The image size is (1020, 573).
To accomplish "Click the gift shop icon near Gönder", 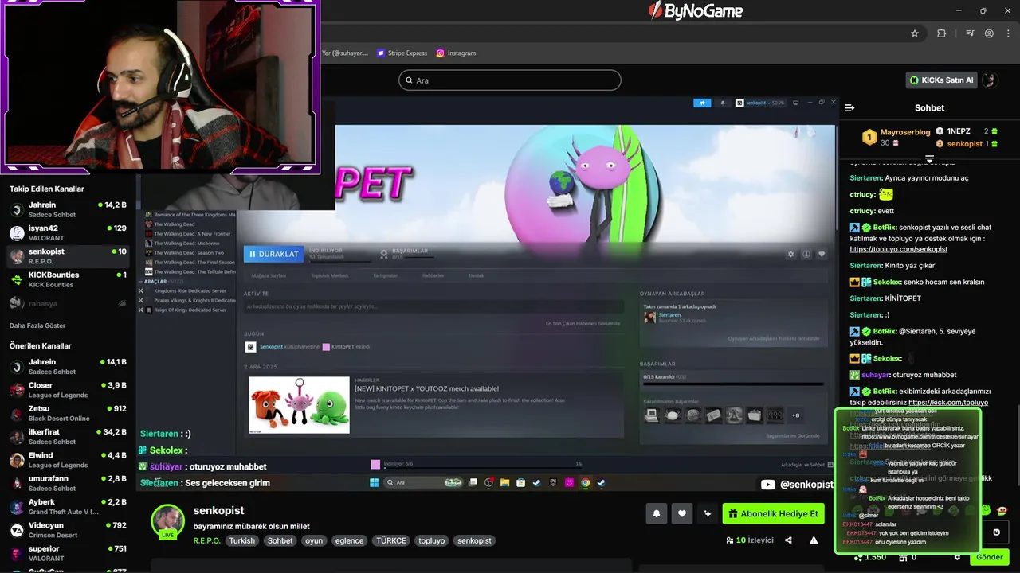I will tap(903, 557).
